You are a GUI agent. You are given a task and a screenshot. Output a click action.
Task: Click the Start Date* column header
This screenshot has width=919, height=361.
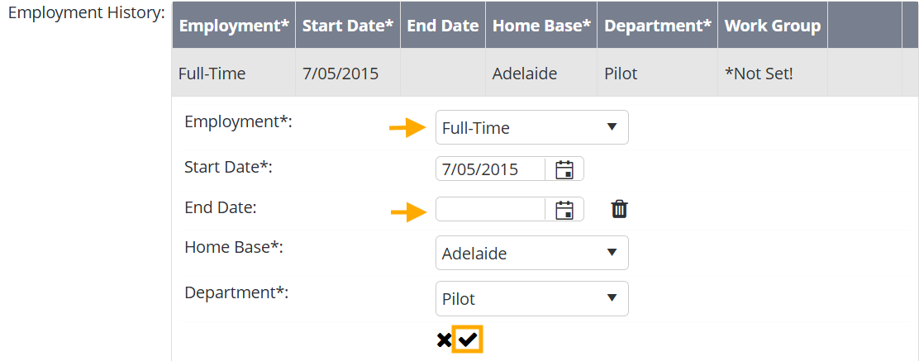point(348,26)
